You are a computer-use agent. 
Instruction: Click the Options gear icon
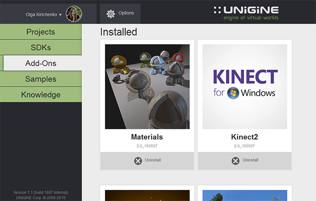pyautogui.click(x=111, y=13)
